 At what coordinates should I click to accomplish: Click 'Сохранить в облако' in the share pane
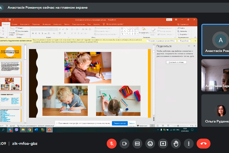click(x=176, y=62)
